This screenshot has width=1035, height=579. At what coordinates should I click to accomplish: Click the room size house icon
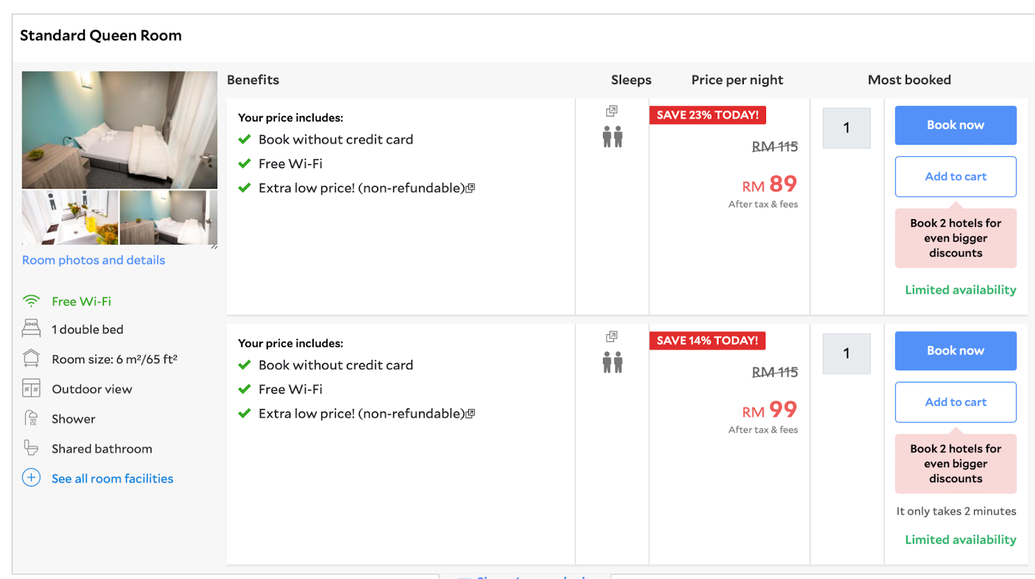click(31, 359)
